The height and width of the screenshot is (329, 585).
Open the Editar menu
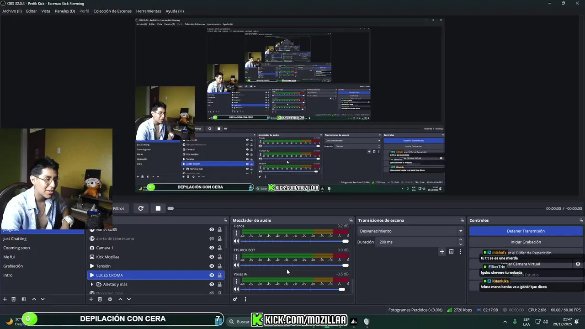pos(32,11)
